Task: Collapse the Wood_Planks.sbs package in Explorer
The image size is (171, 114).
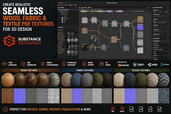Action: coord(58,10)
